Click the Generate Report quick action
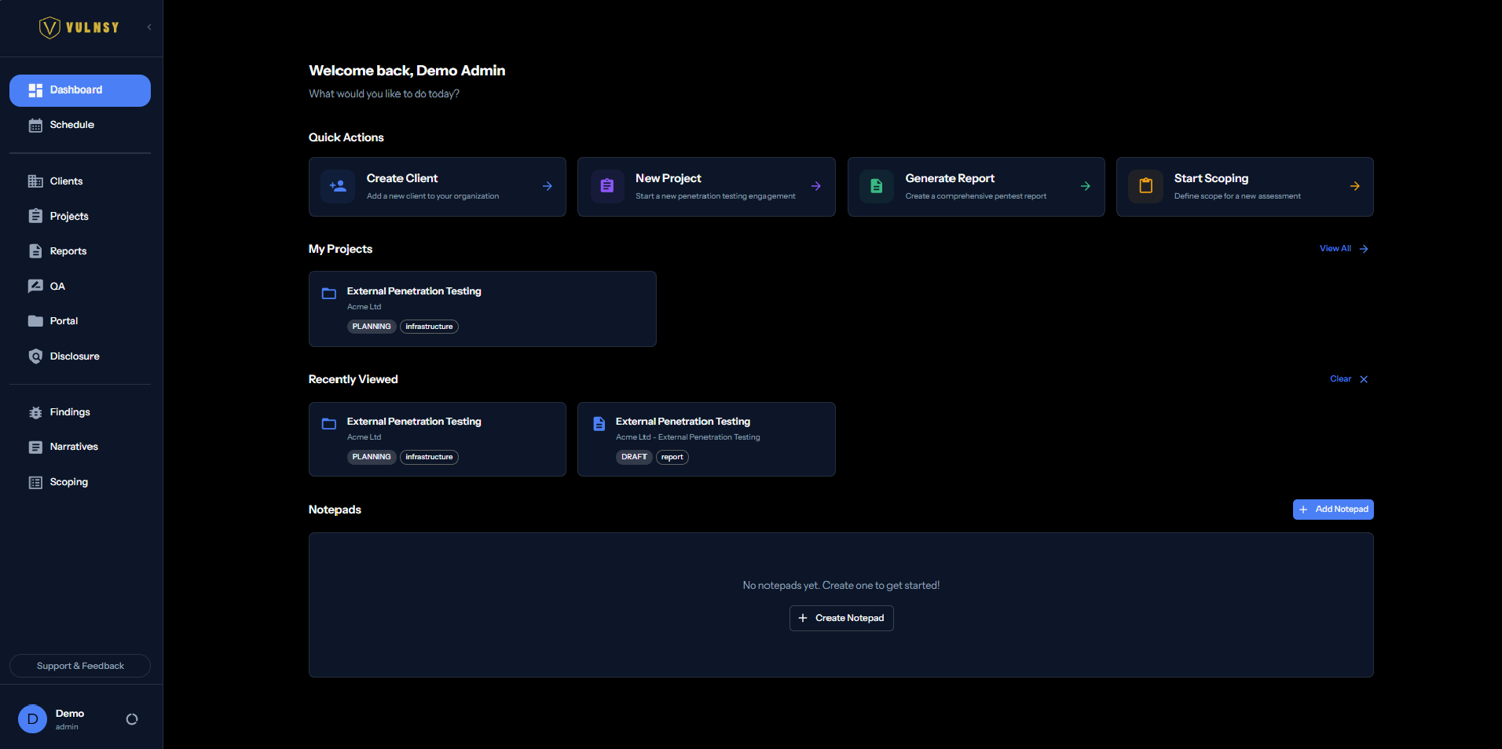 [x=976, y=187]
